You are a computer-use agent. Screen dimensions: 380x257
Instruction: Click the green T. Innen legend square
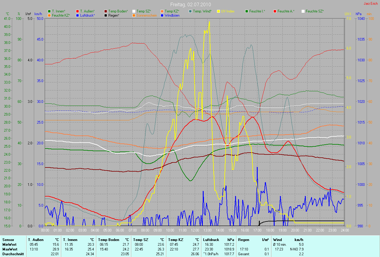click(x=49, y=11)
